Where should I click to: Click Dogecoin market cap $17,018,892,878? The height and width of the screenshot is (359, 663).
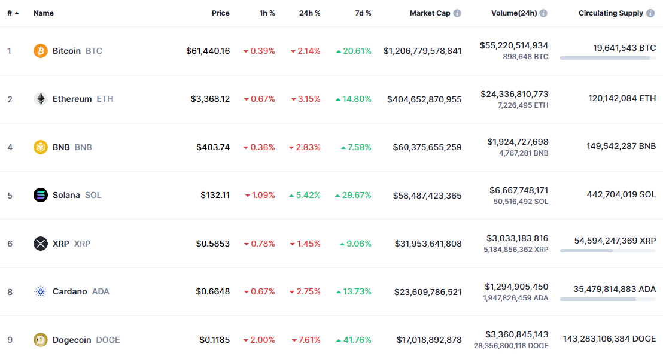429,339
